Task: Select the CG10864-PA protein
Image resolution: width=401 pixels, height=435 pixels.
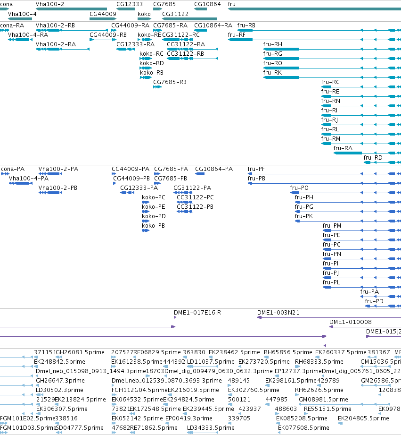Action: click(x=200, y=174)
